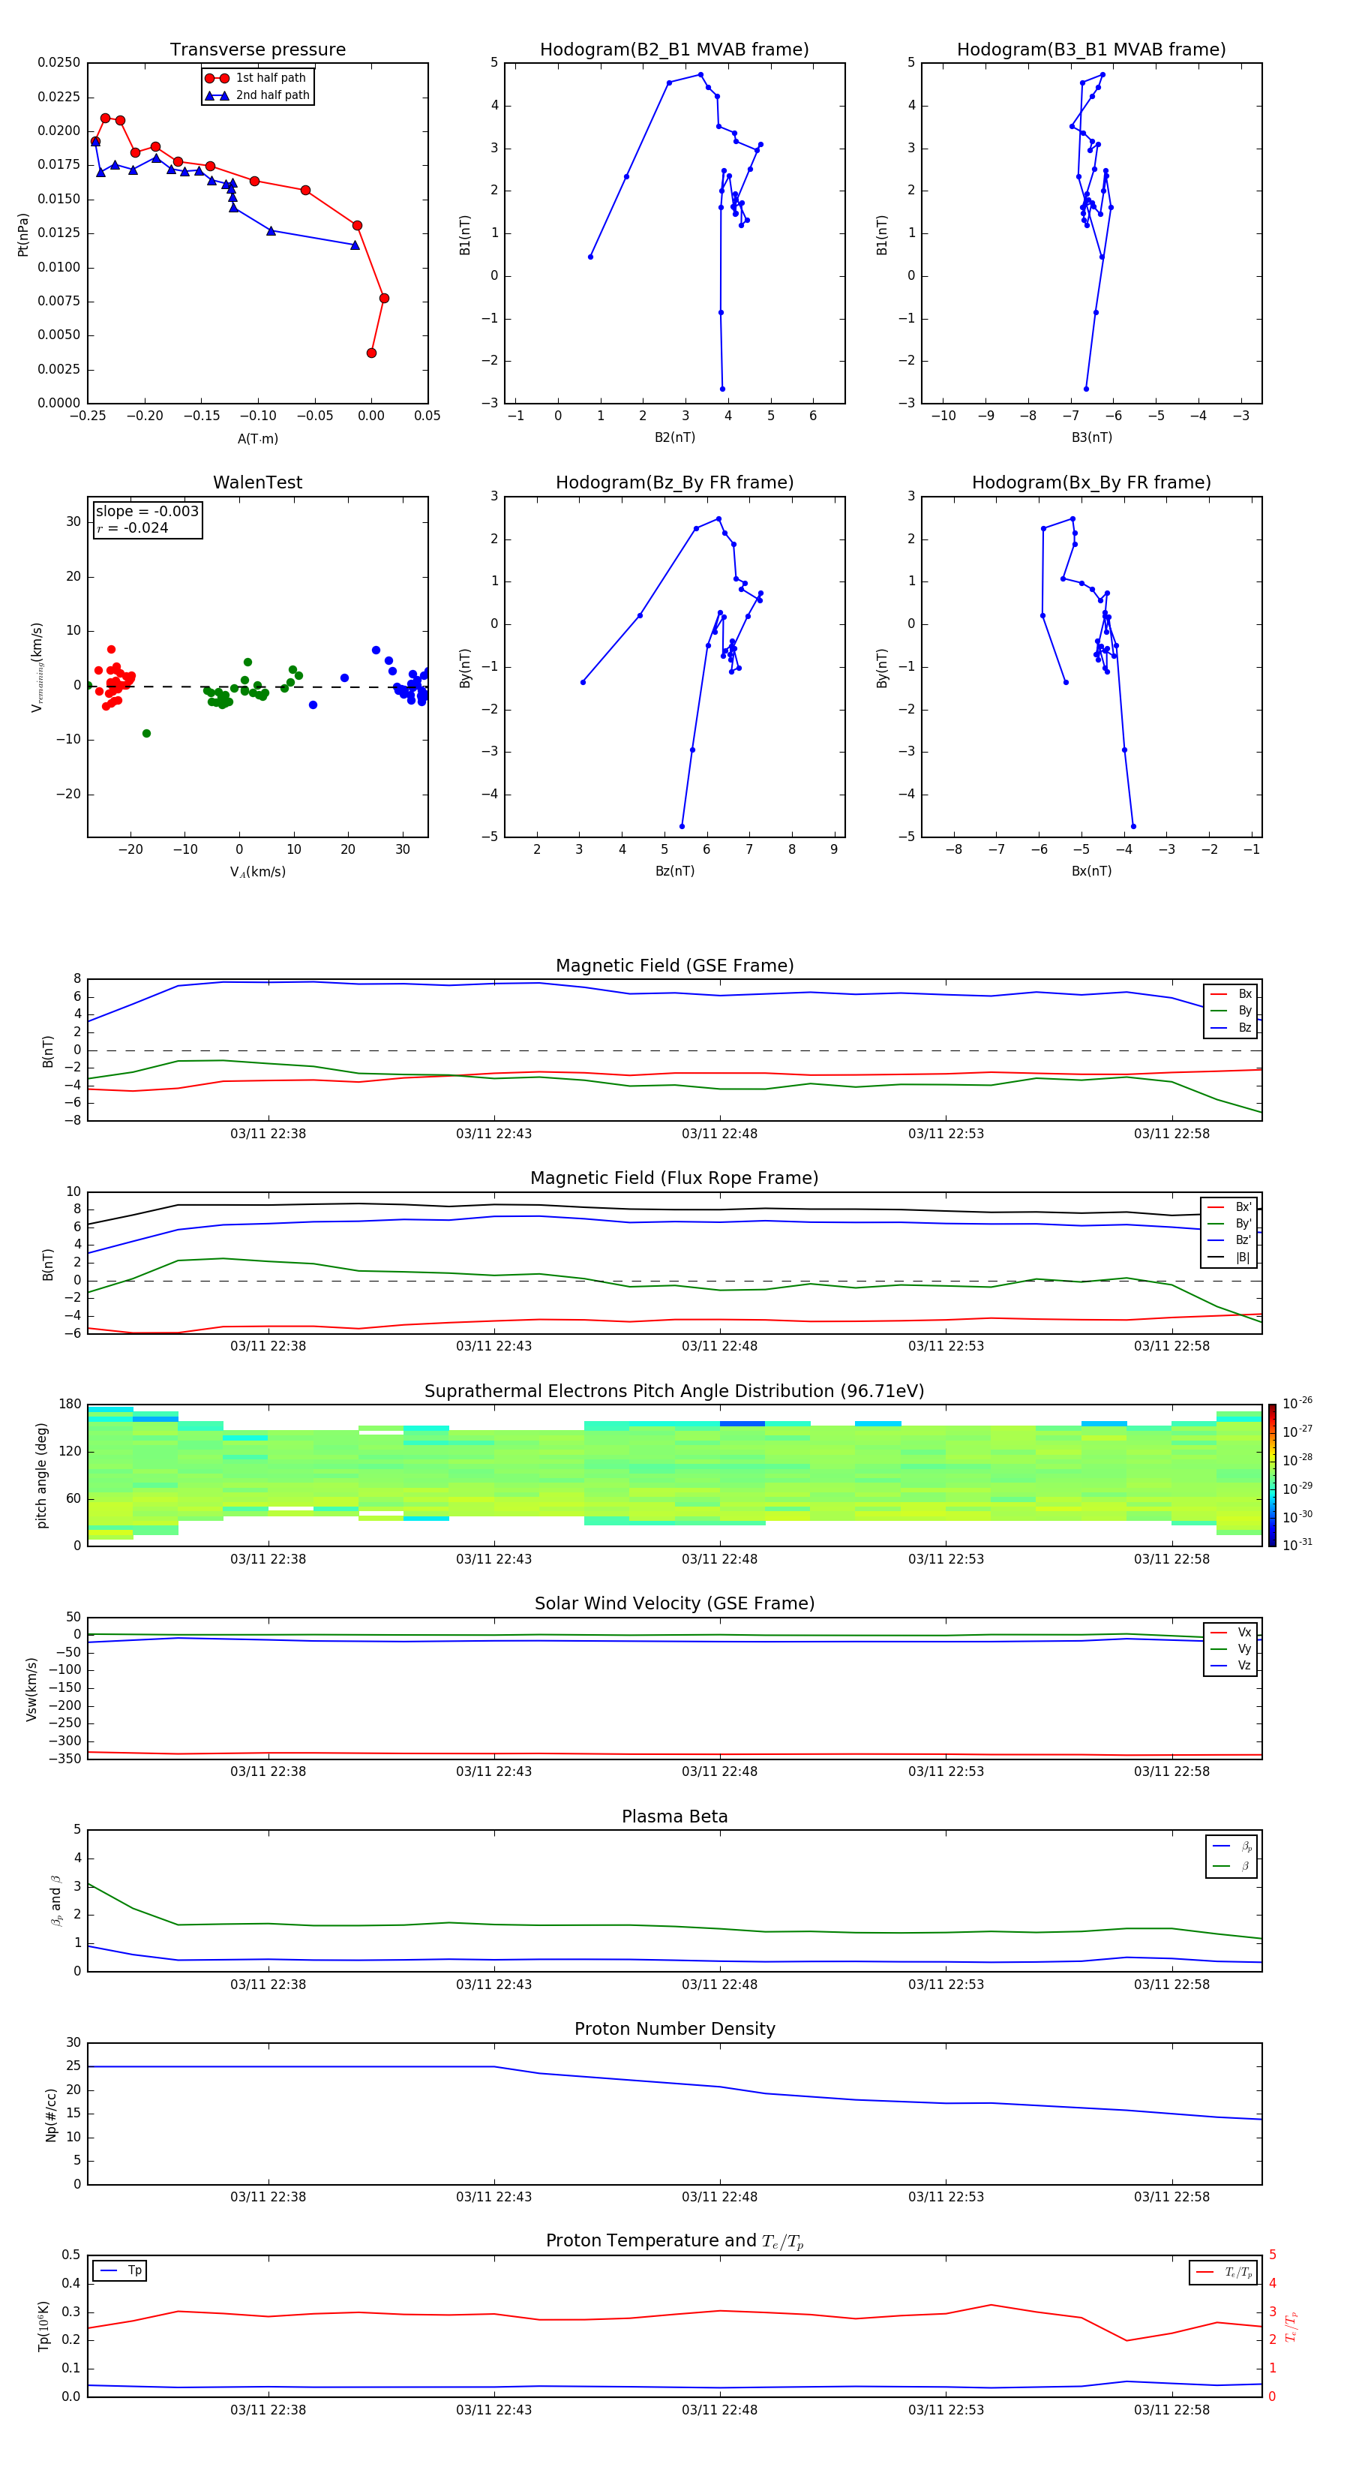Click the outlier green point in WalenTest
The image size is (1350, 2476).
pyautogui.click(x=146, y=733)
